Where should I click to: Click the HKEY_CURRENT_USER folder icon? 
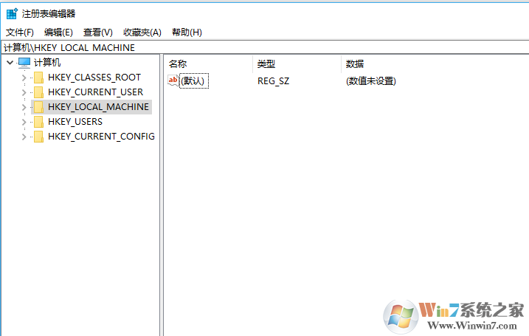click(x=38, y=92)
